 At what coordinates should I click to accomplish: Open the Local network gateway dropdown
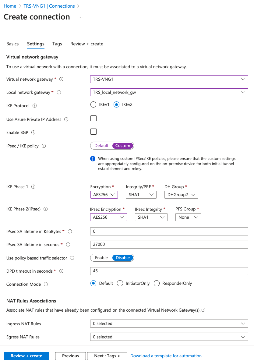[x=169, y=92]
